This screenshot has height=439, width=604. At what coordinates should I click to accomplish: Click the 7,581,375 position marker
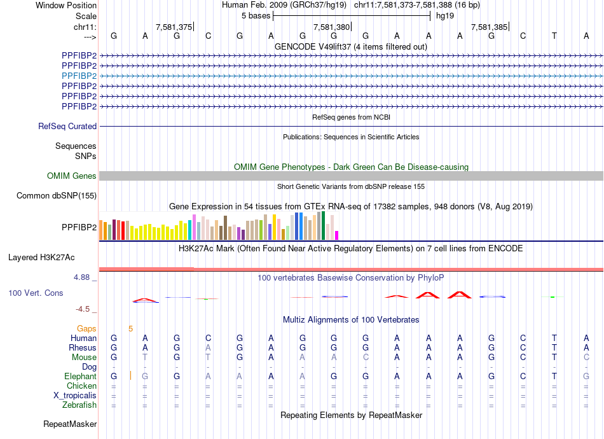point(174,27)
